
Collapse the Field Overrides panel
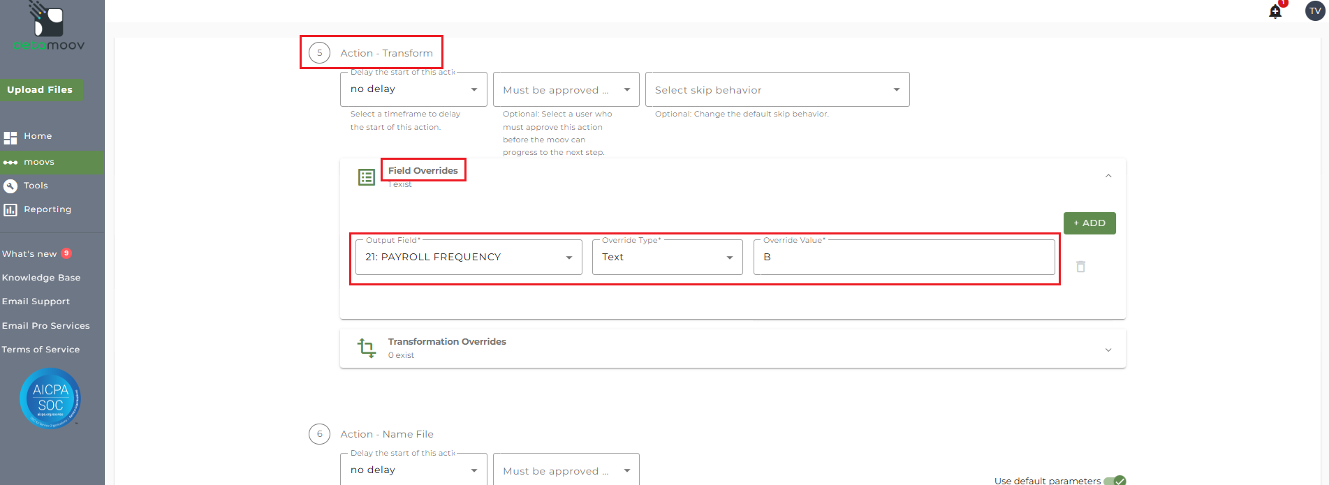tap(1108, 176)
